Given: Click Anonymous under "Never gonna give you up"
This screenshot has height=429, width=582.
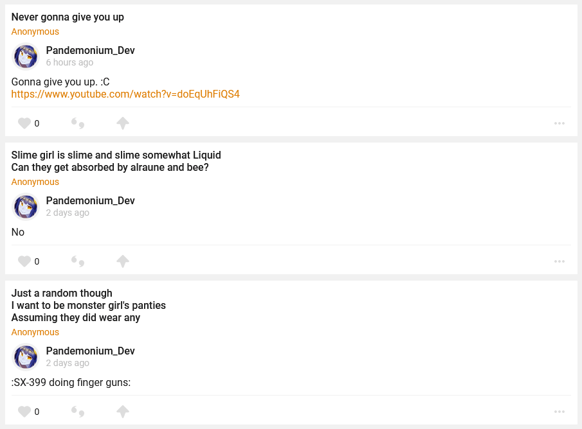Looking at the screenshot, I should (35, 31).
